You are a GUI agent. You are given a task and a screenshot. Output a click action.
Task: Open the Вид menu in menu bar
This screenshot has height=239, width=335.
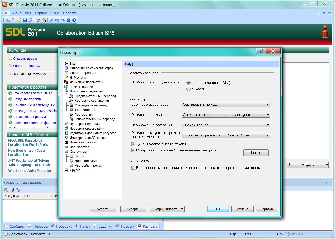28,13
